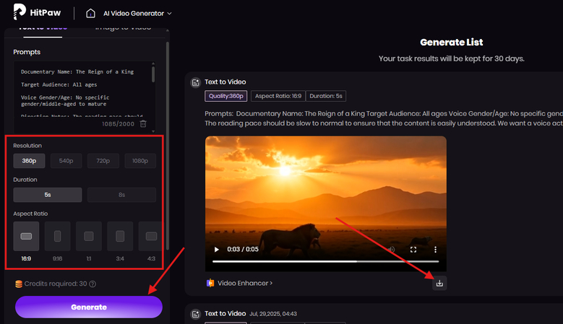Go to the home icon

90,13
